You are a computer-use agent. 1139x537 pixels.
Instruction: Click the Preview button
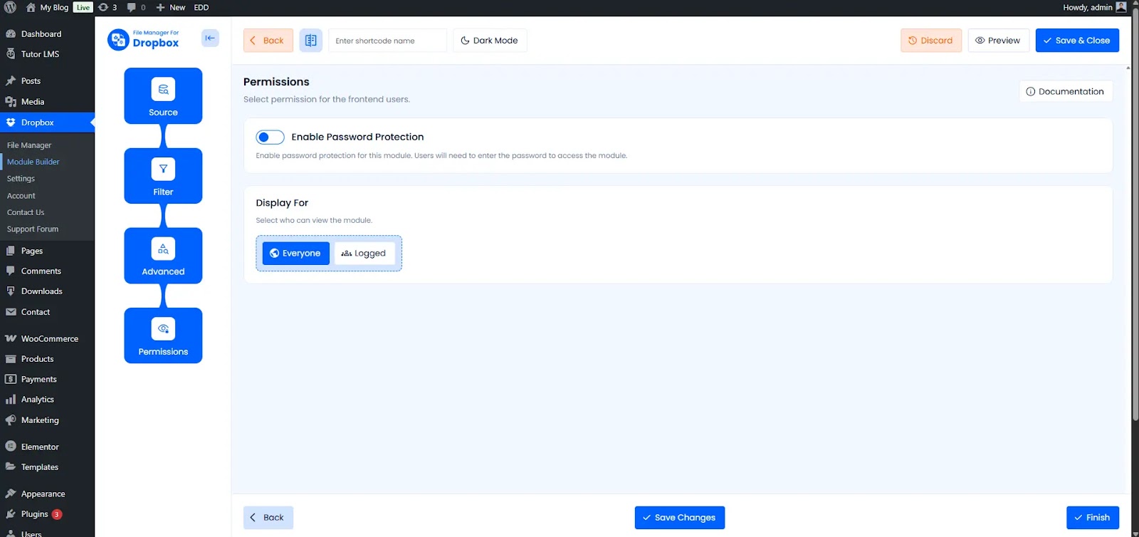pyautogui.click(x=998, y=41)
